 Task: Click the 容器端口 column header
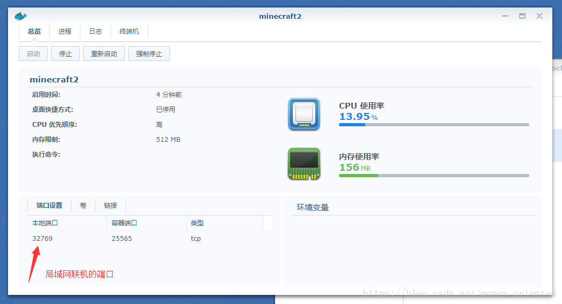coord(146,223)
